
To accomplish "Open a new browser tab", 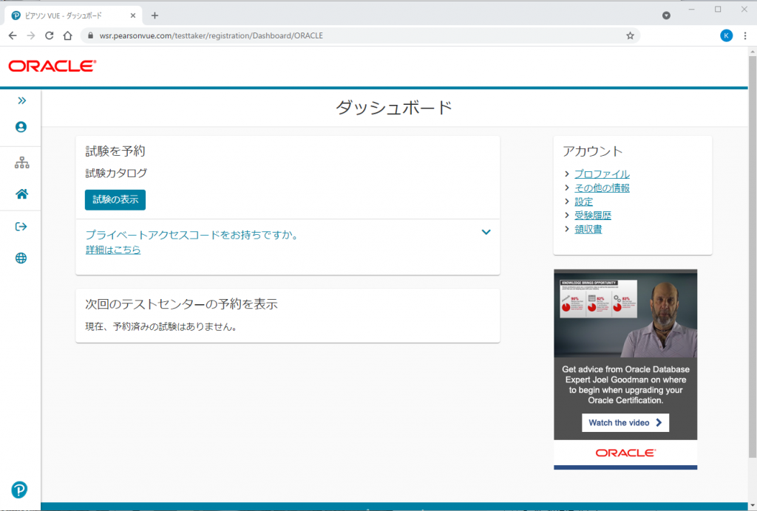I will [155, 16].
